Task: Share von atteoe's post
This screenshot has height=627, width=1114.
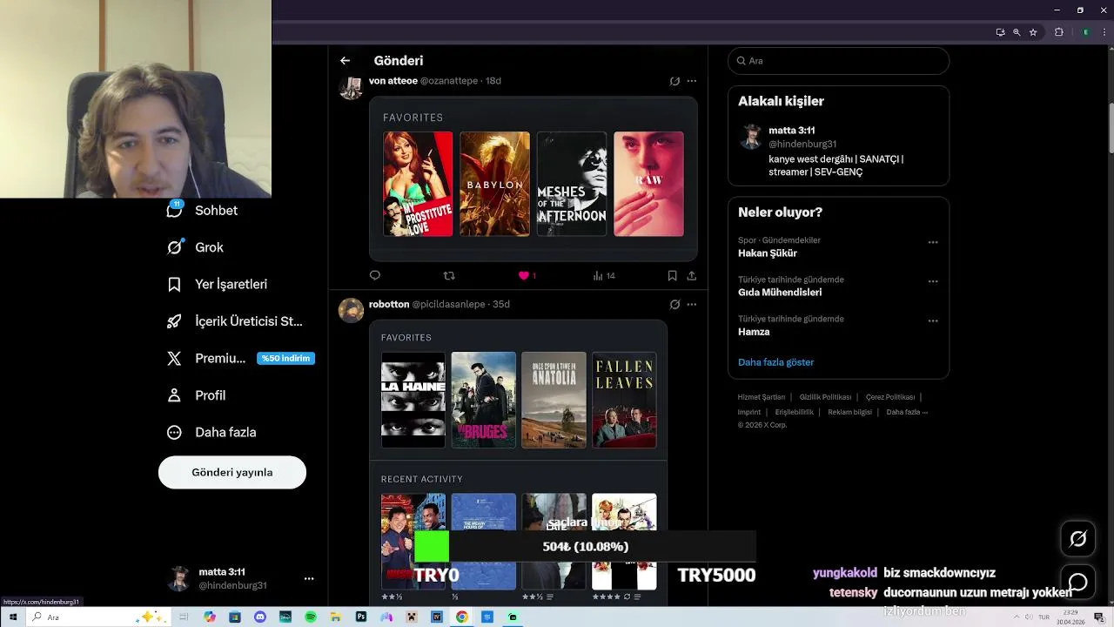Action: pyautogui.click(x=692, y=275)
